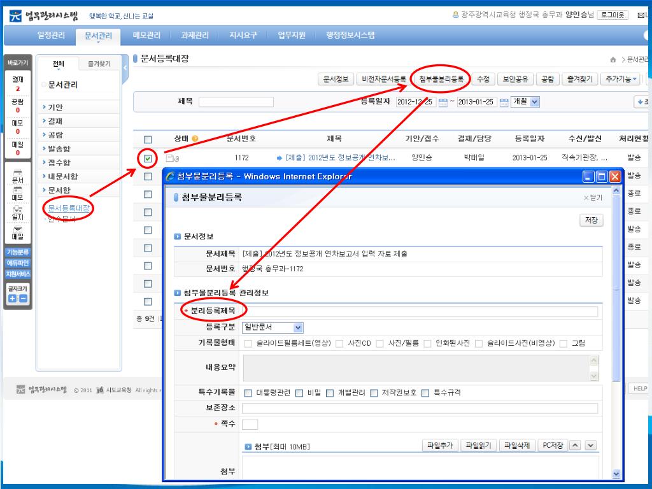This screenshot has width=652, height=489.
Task: Click the 상태 help question icon
Action: 195,139
